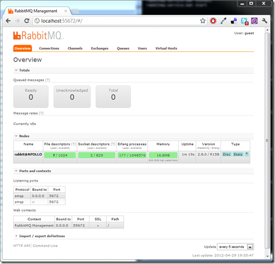The height and width of the screenshot is (264, 275).
Task: Open the Queues tab
Action: (x=123, y=49)
